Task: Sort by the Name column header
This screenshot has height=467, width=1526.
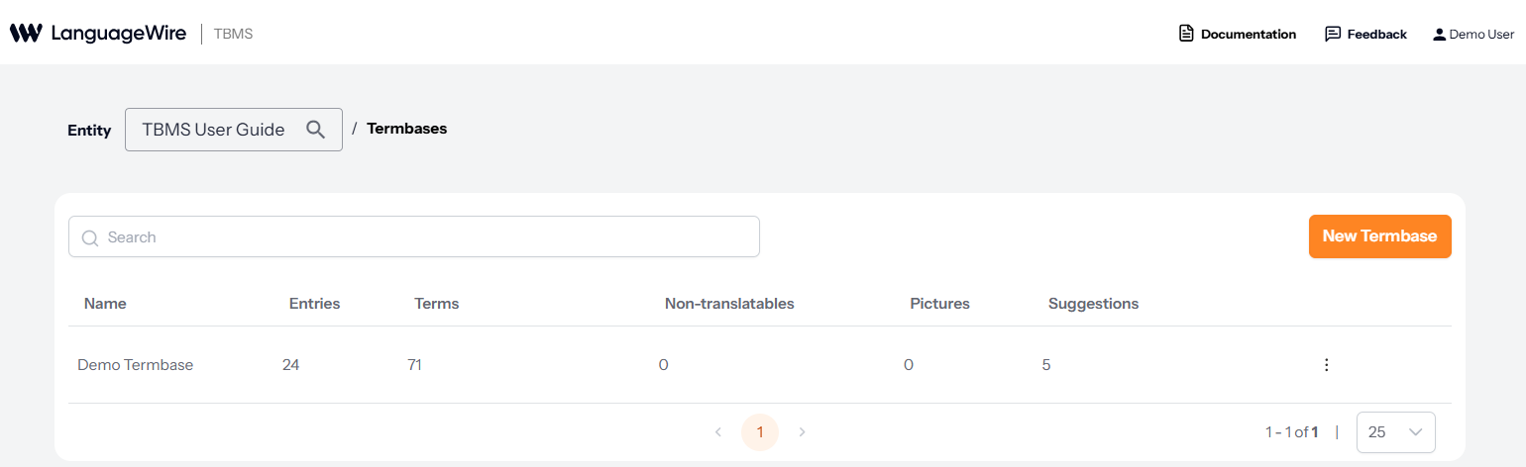Action: (x=105, y=304)
